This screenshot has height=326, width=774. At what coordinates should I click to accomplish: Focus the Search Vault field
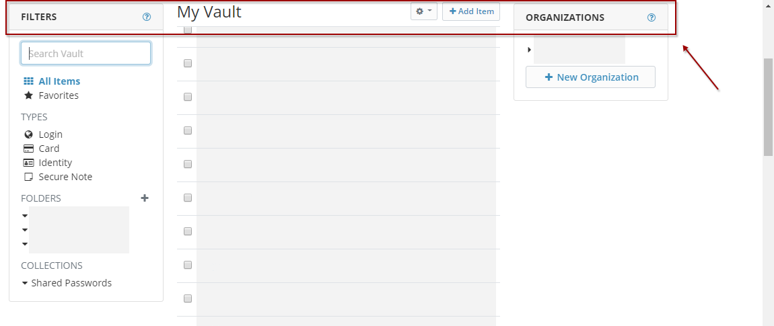click(86, 54)
